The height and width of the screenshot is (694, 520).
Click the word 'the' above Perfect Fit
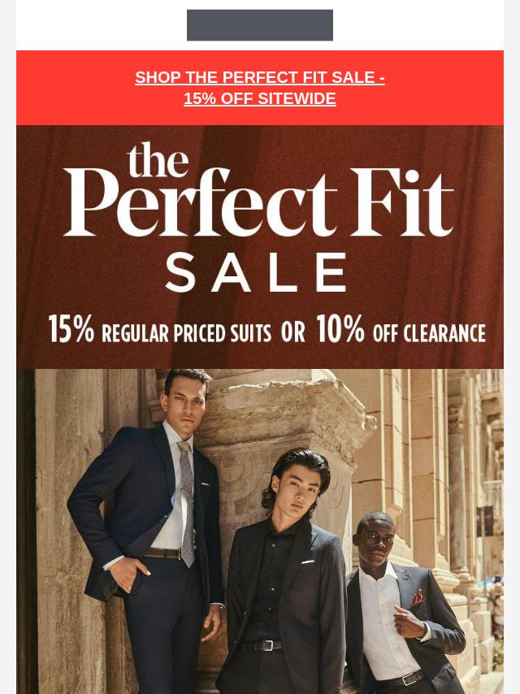[x=158, y=160]
